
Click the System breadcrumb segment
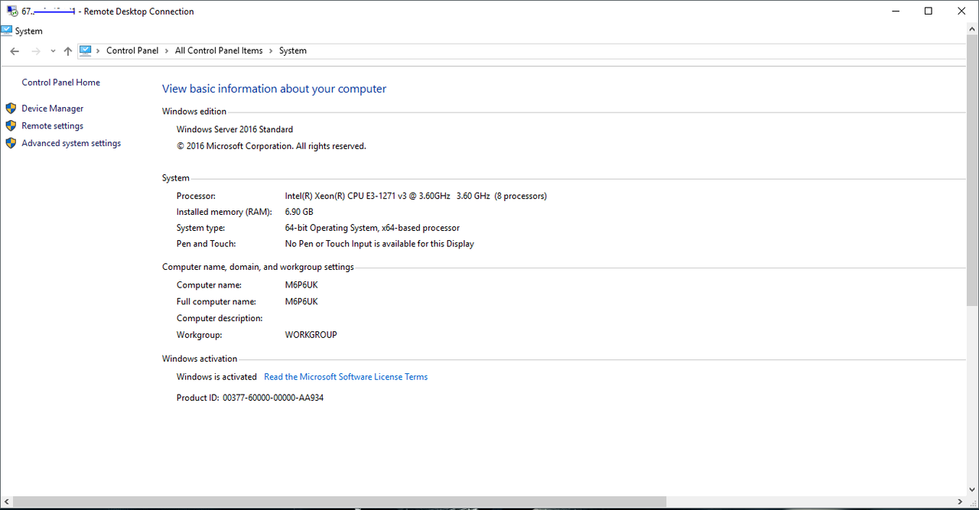click(x=293, y=50)
